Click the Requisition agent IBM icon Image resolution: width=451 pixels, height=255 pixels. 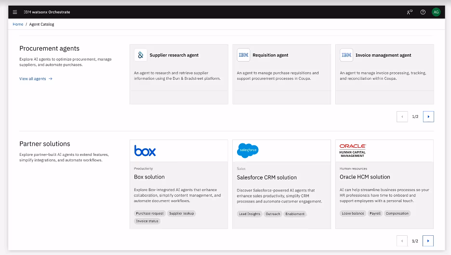pyautogui.click(x=244, y=55)
